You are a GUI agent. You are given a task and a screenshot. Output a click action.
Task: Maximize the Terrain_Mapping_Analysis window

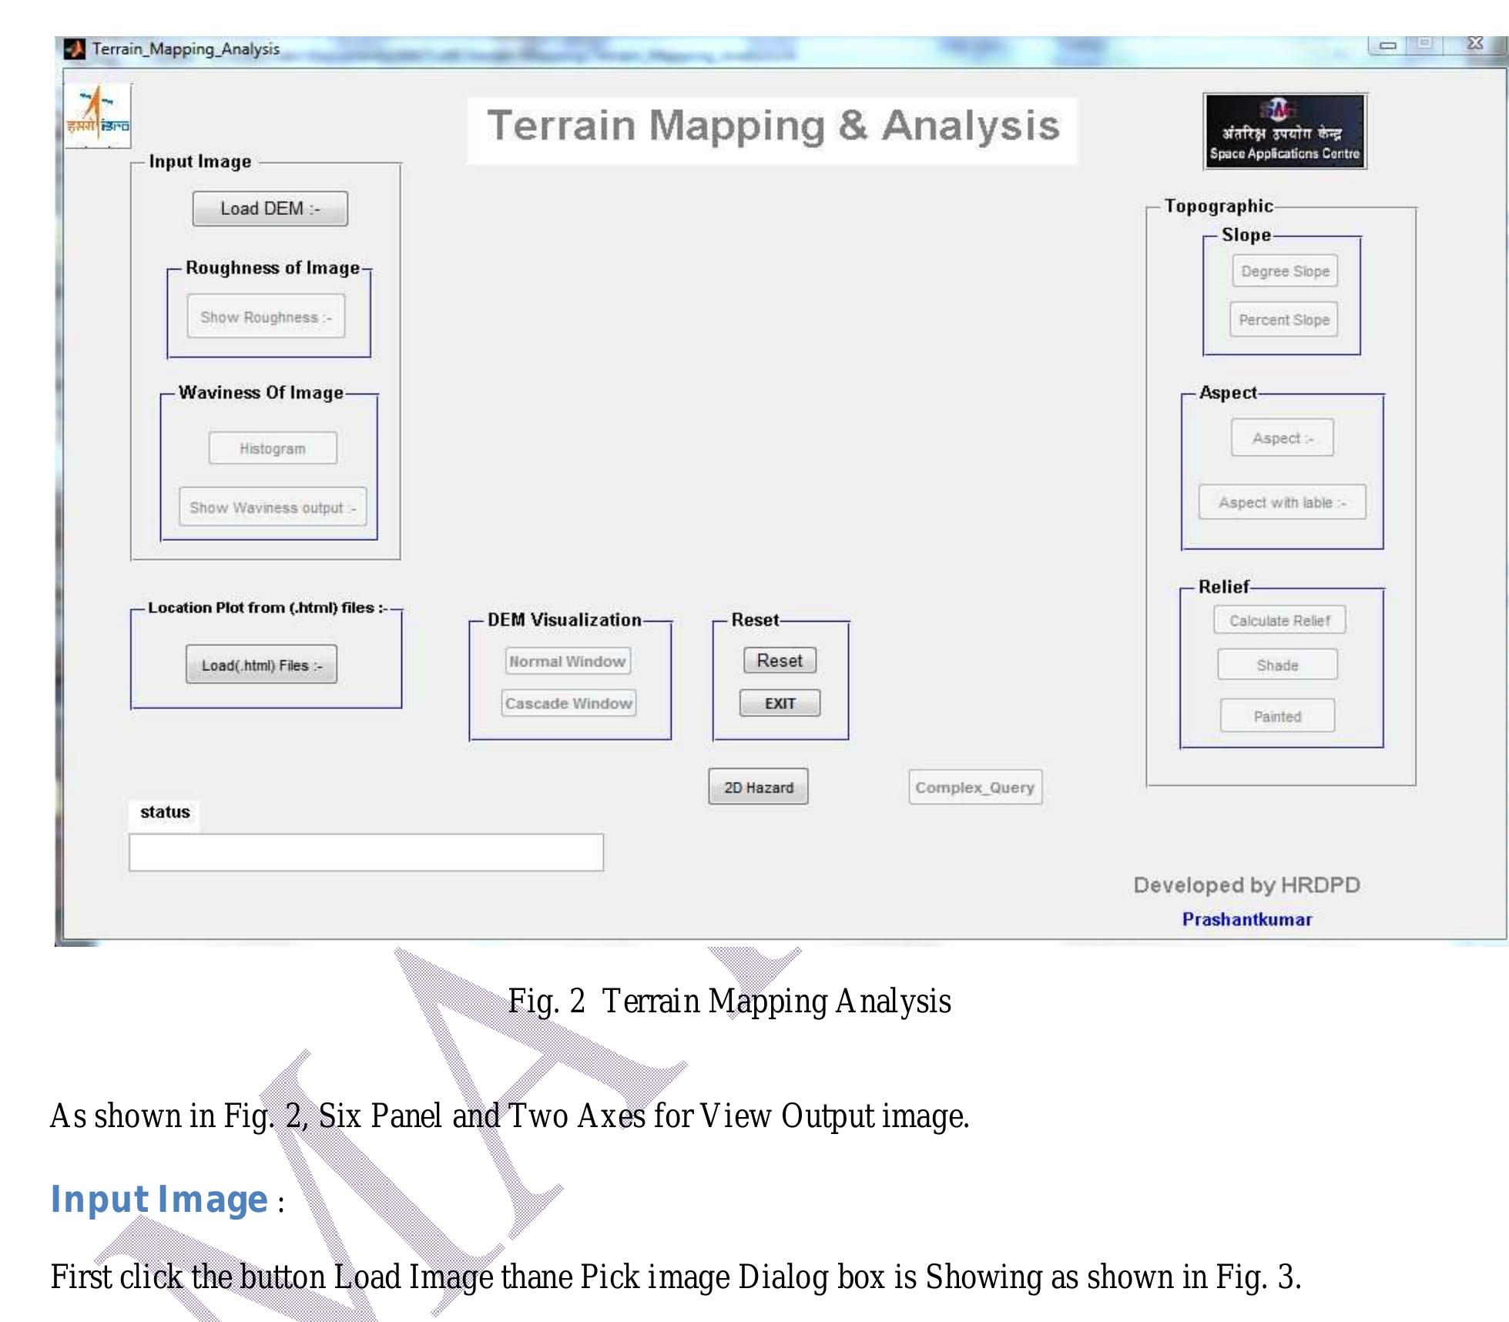(x=1424, y=44)
